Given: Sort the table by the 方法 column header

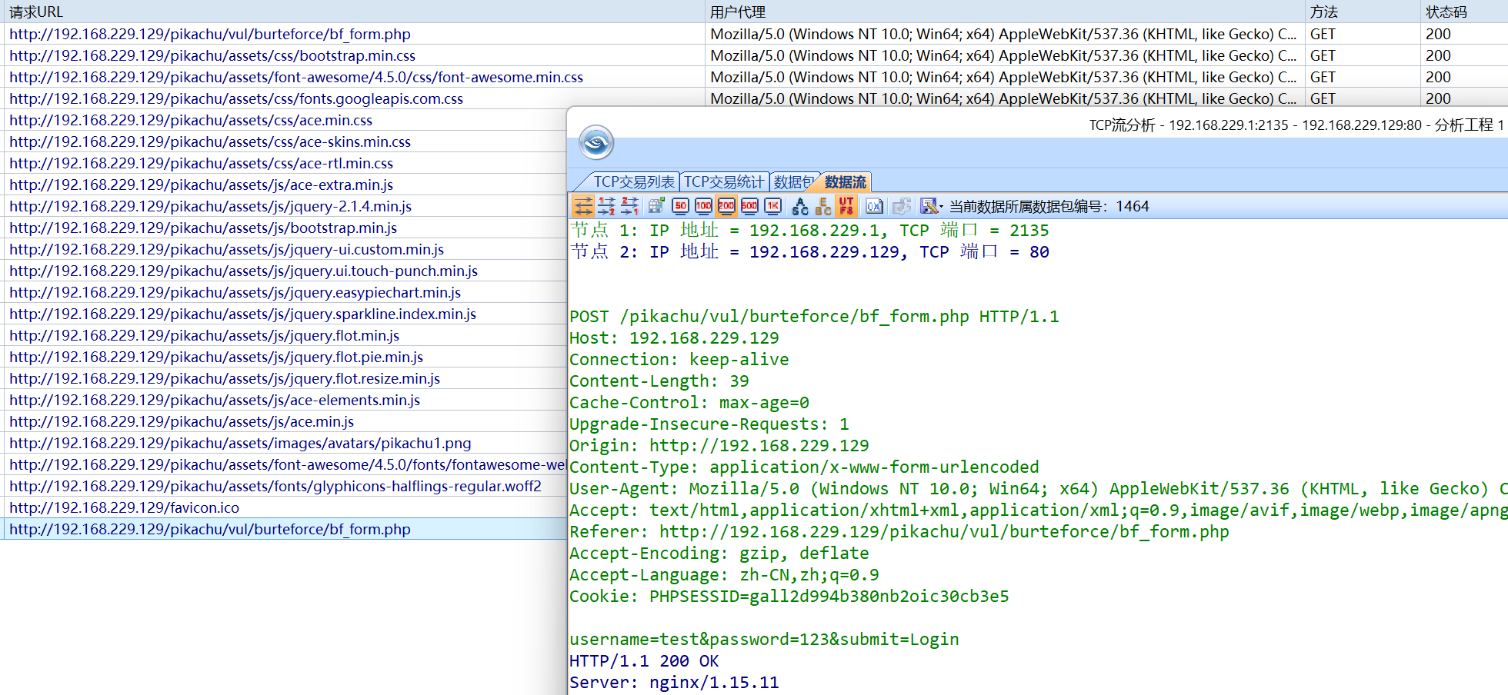Looking at the screenshot, I should (x=1363, y=12).
